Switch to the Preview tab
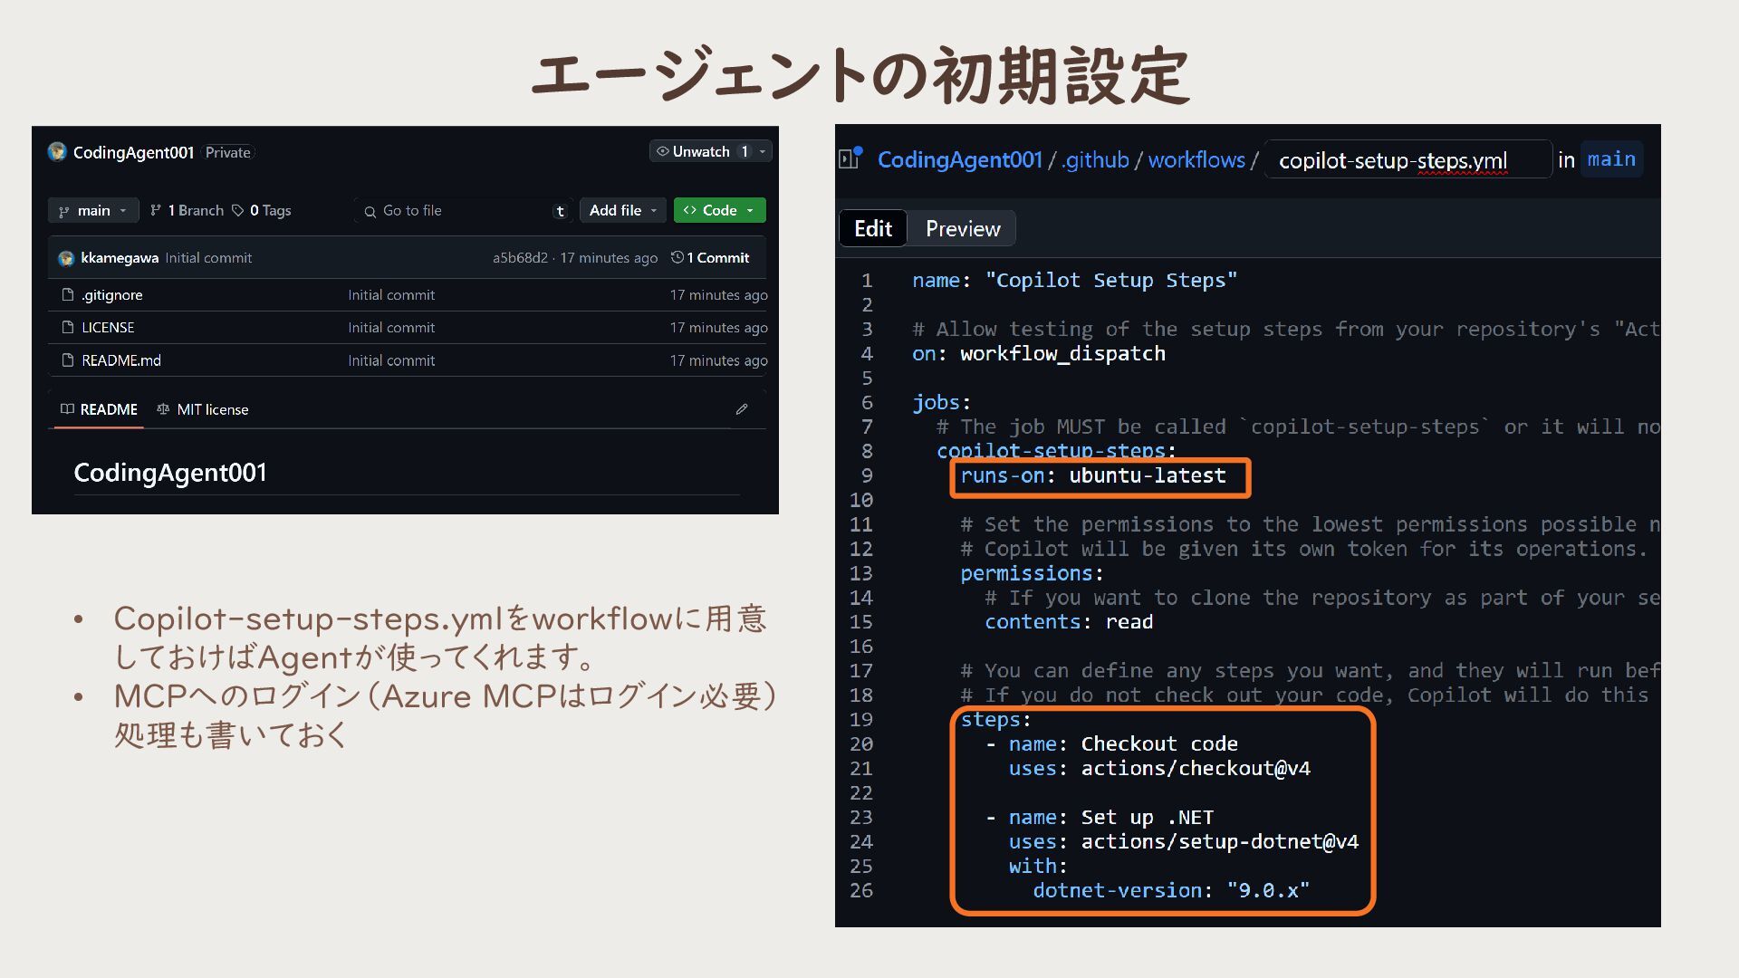This screenshot has height=978, width=1739. coord(962,229)
